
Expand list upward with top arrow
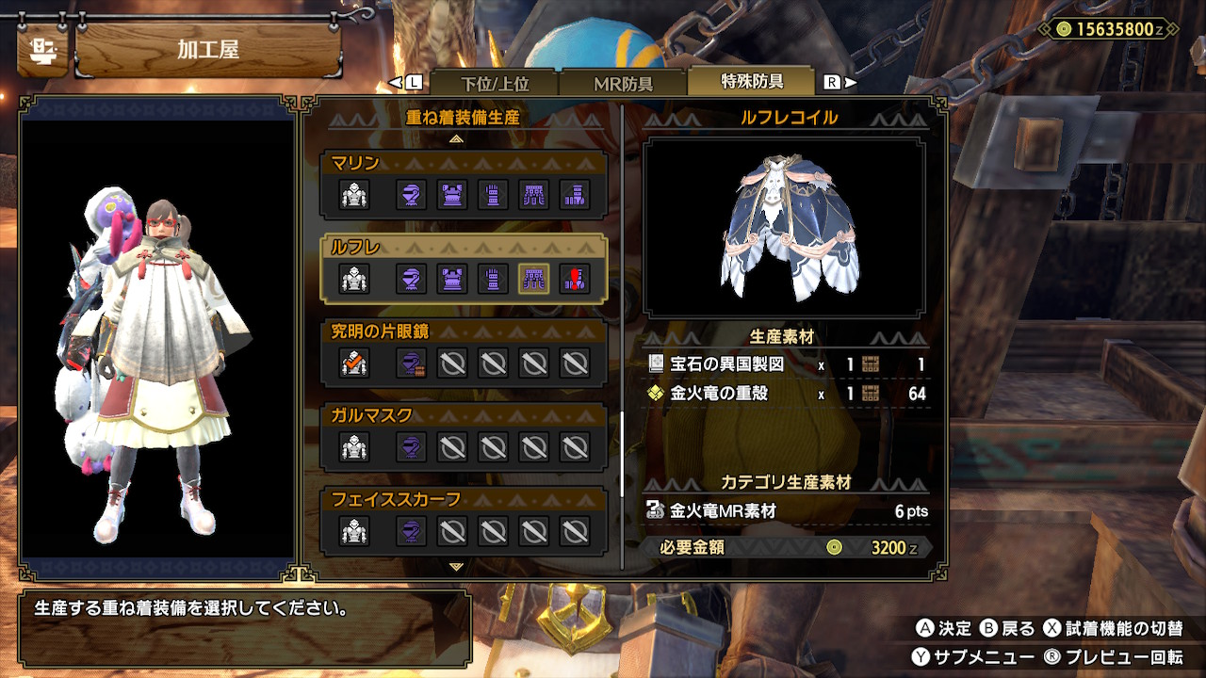pos(456,138)
